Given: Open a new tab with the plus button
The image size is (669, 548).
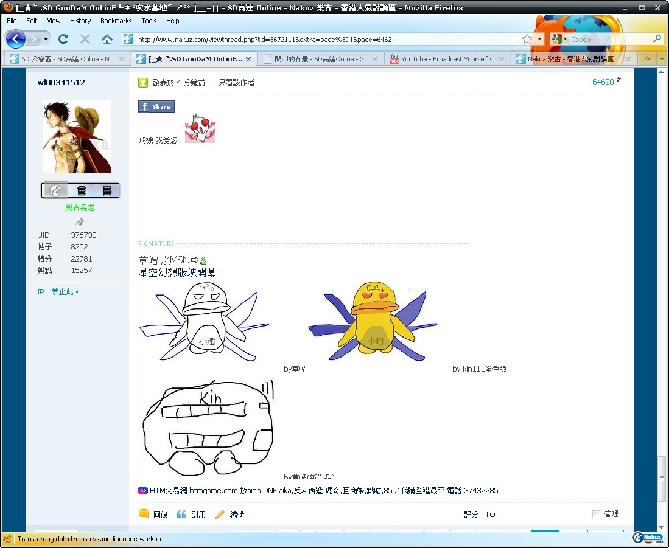Looking at the screenshot, I should pos(647,59).
